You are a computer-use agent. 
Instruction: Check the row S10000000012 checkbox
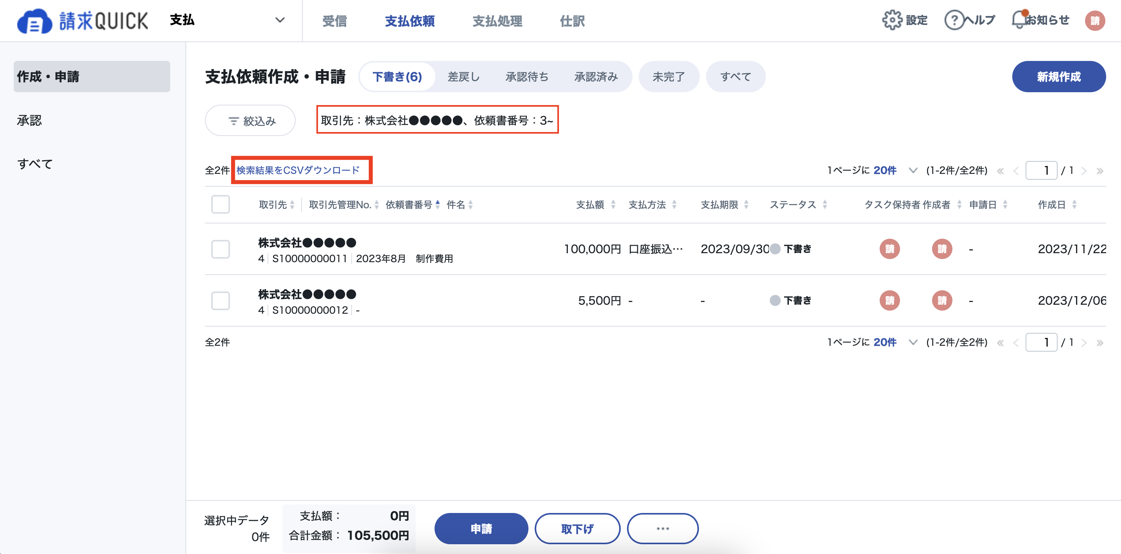220,300
